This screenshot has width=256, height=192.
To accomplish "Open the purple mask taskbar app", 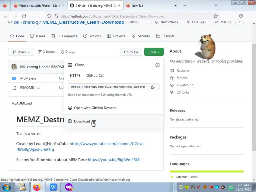I will [x=69, y=187].
